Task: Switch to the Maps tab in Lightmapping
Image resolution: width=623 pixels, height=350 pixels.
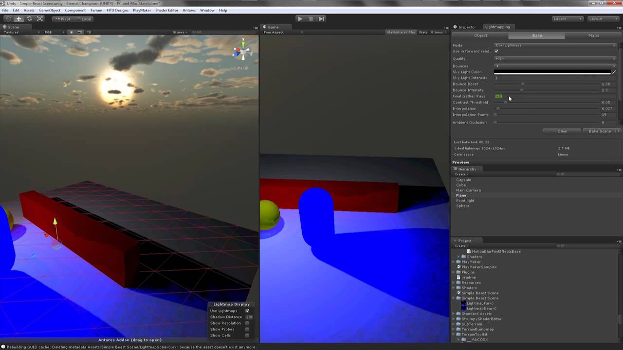Action: point(593,35)
